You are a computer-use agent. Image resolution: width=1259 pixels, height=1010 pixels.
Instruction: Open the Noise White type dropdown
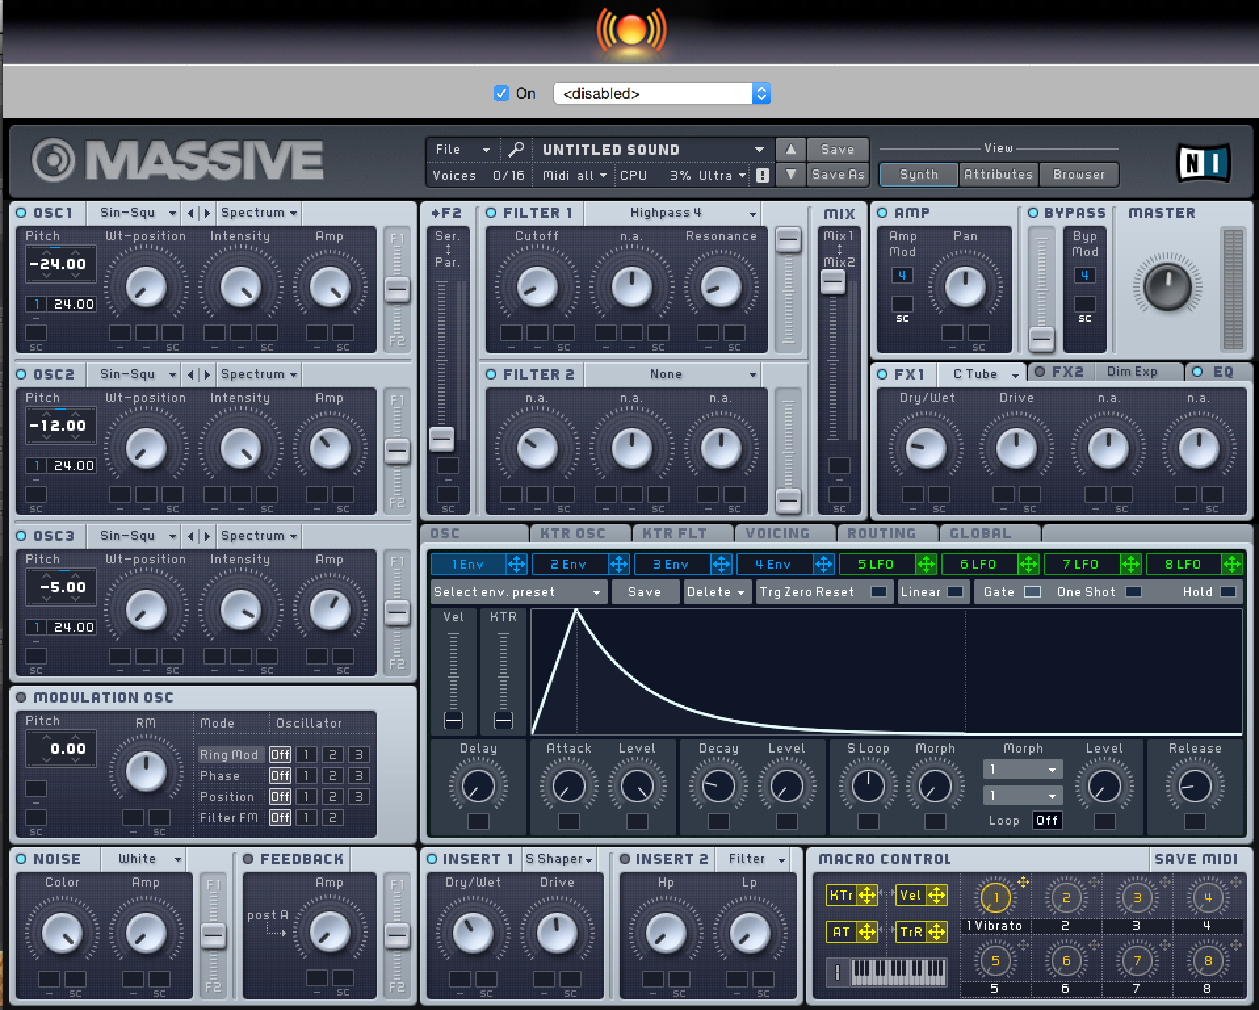pos(144,859)
